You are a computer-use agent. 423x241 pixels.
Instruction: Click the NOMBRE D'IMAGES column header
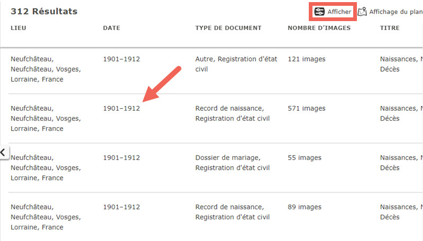tap(319, 28)
